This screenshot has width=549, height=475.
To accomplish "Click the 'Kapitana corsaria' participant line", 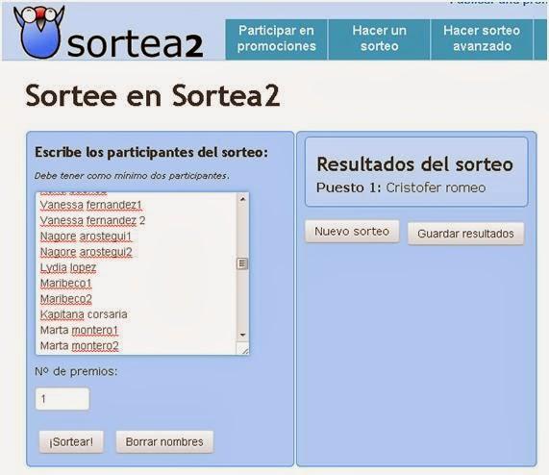I will point(84,314).
